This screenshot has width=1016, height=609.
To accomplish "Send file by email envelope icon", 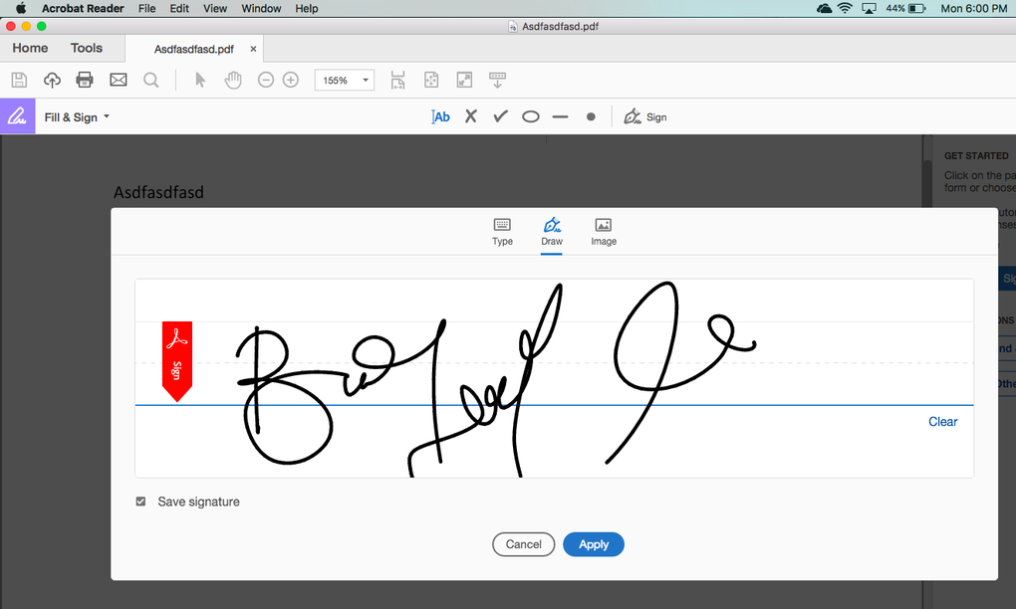I will point(118,80).
